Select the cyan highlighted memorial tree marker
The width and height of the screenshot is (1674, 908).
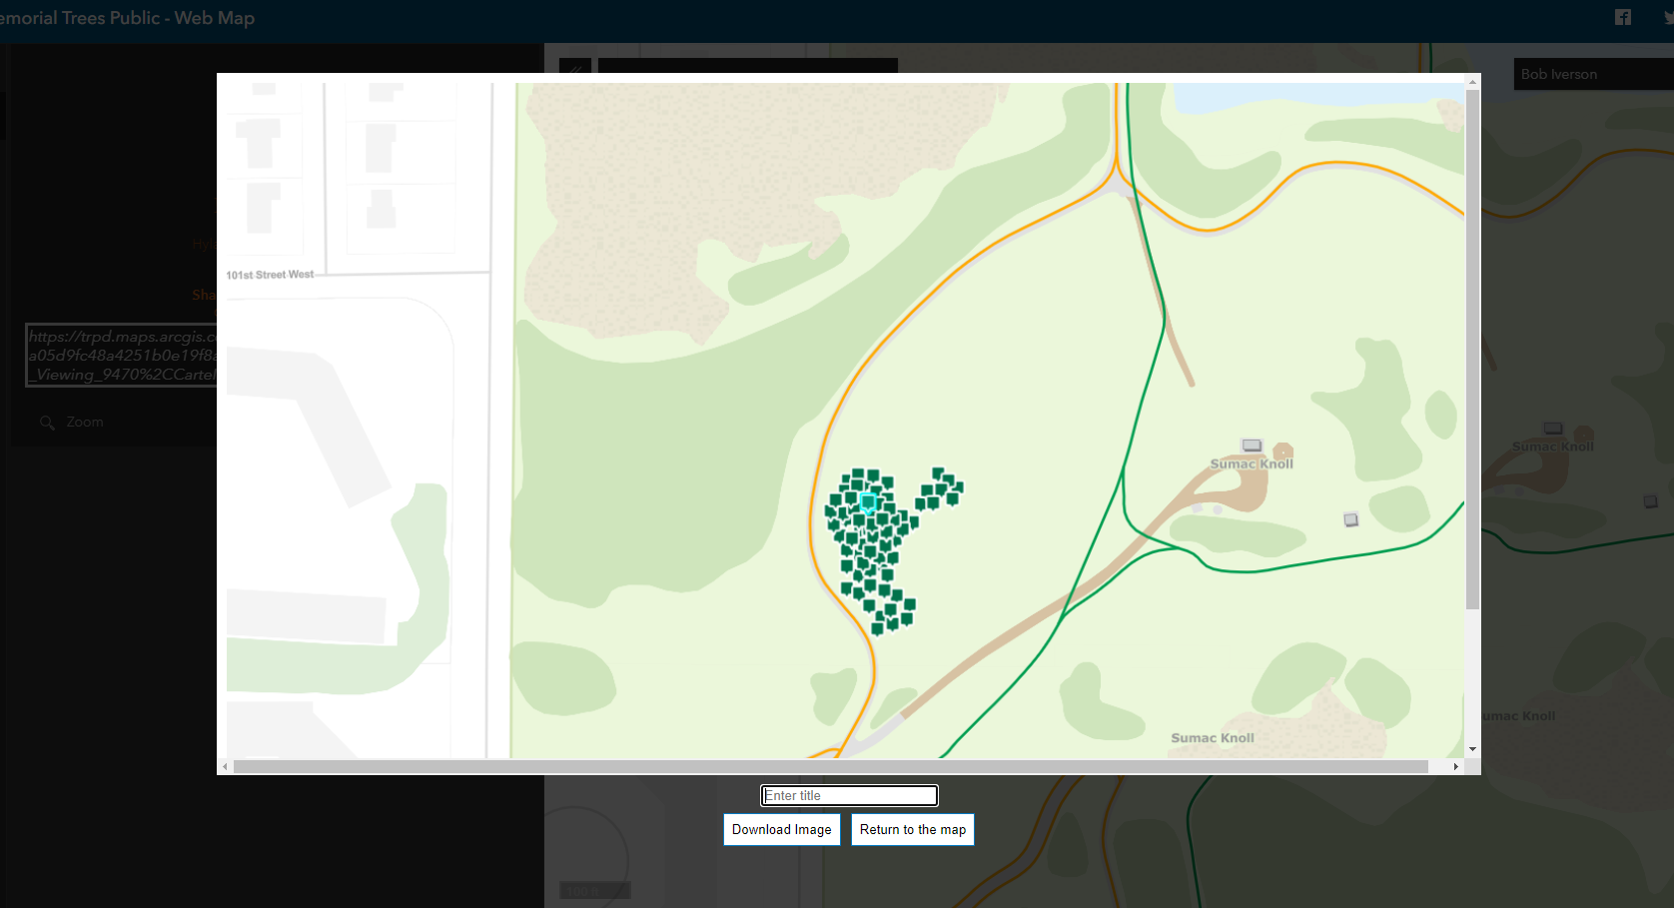pos(868,502)
